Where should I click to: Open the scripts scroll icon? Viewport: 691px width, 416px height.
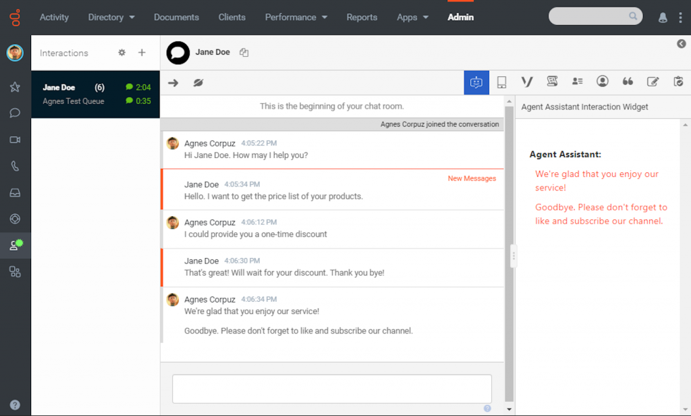552,81
